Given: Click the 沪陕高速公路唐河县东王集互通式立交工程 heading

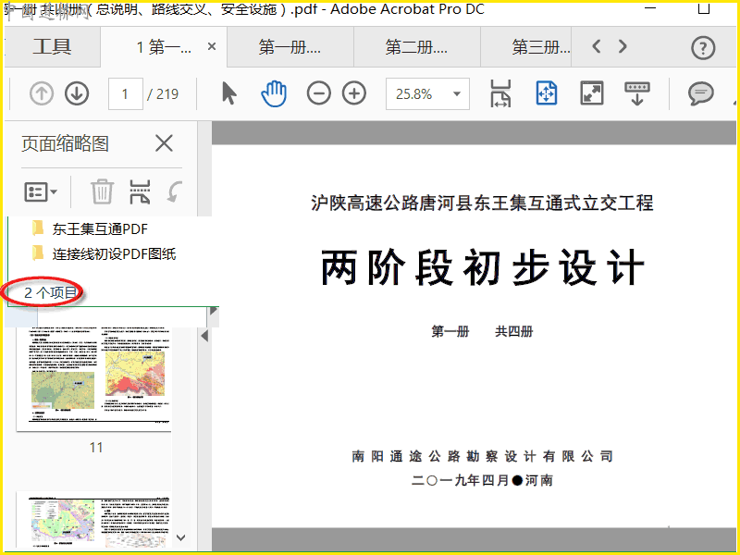Looking at the screenshot, I should 482,203.
